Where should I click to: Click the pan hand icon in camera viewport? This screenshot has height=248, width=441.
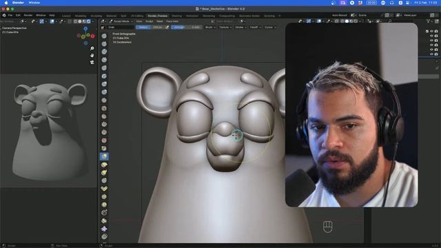coord(92,55)
